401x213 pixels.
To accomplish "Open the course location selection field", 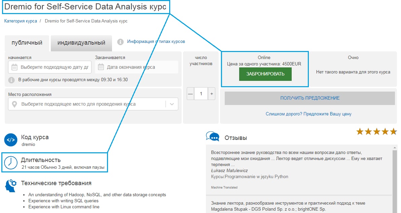I will (93, 104).
